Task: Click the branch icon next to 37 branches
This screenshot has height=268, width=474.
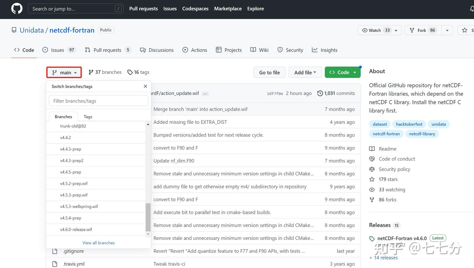Action: point(91,72)
